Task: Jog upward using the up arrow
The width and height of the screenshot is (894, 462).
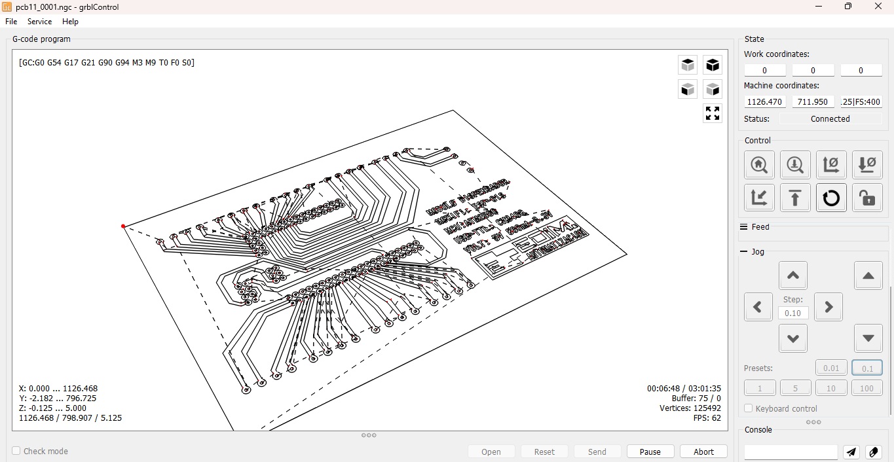Action: (792, 275)
